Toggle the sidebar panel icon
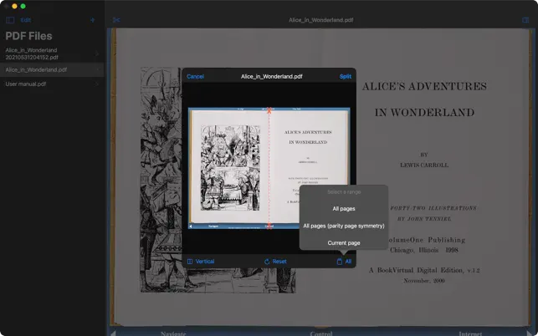This screenshot has width=538, height=336. (10, 20)
